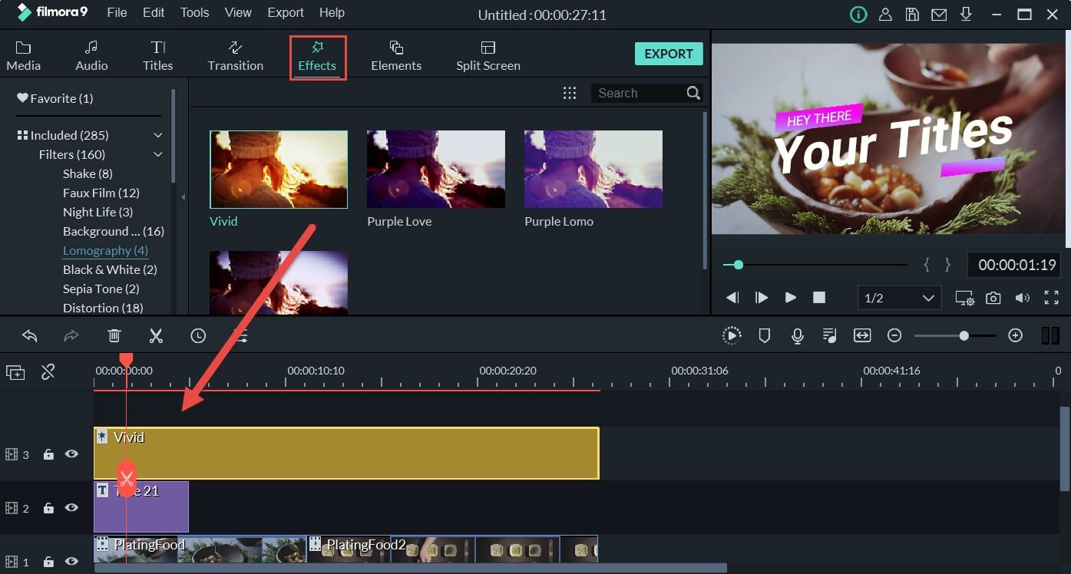The image size is (1071, 574).
Task: Switch to the Transition tab
Action: click(x=236, y=57)
